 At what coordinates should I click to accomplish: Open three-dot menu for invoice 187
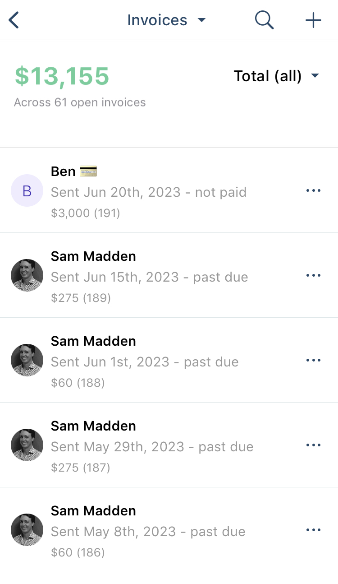(313, 445)
